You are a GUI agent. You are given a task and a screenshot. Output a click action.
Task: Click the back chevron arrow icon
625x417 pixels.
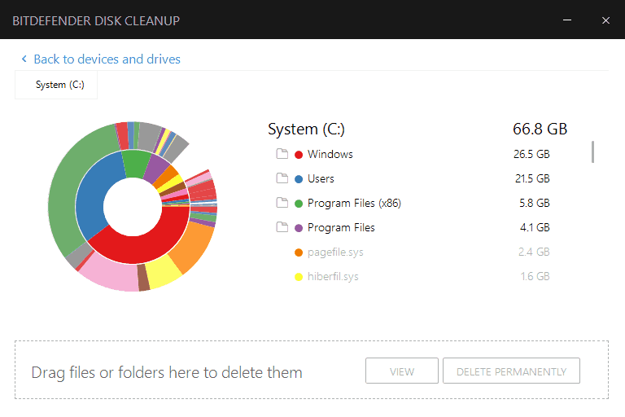[24, 59]
